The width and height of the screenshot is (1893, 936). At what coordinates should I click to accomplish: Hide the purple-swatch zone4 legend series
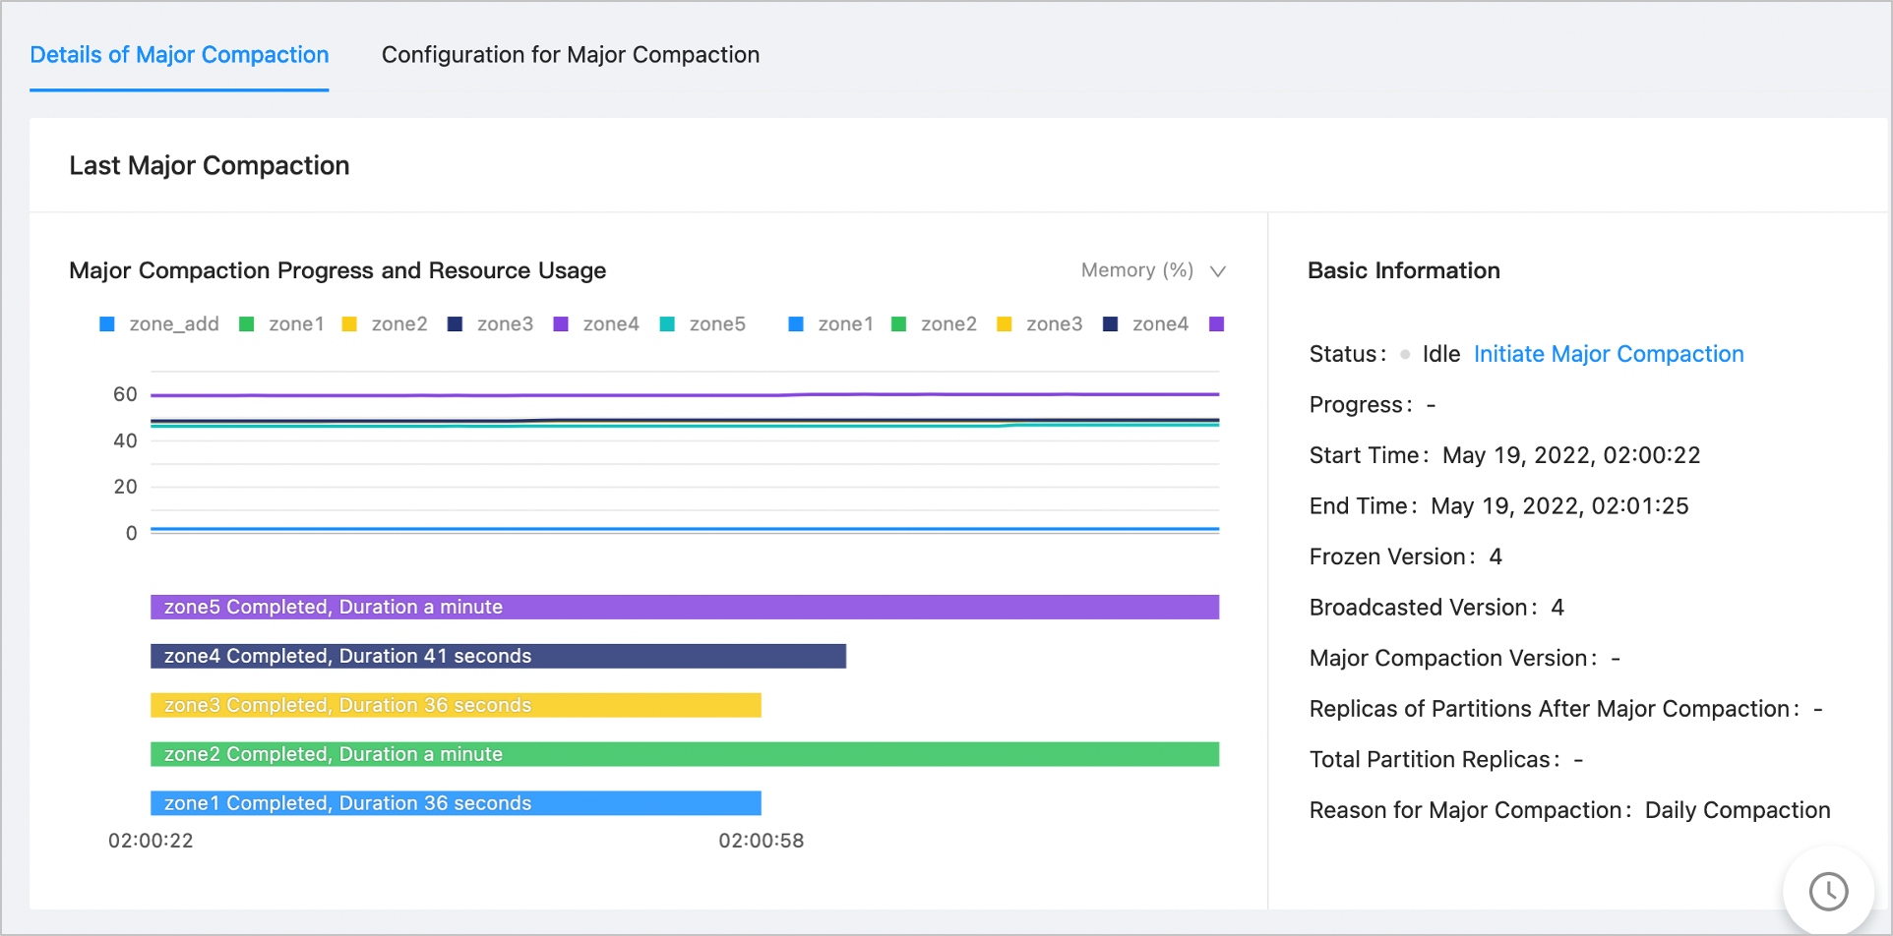pyautogui.click(x=561, y=324)
